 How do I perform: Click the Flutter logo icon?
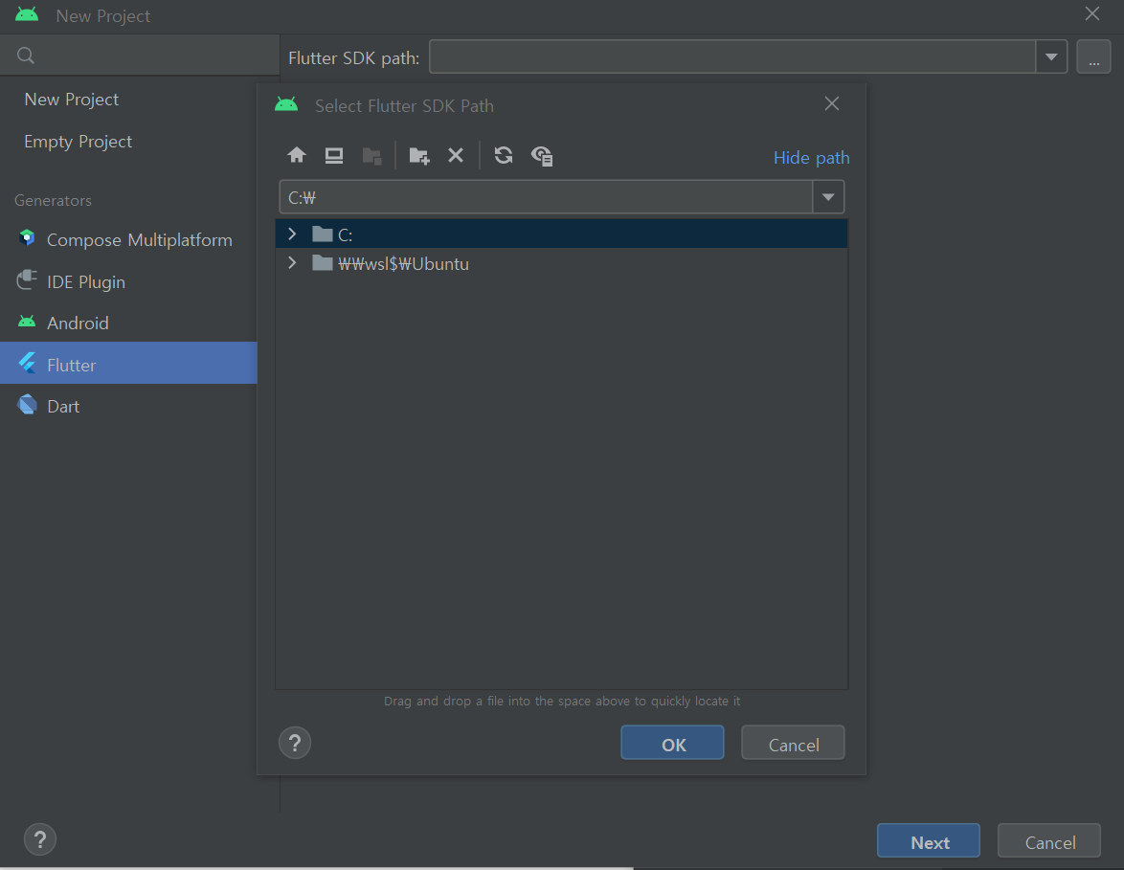pos(27,364)
